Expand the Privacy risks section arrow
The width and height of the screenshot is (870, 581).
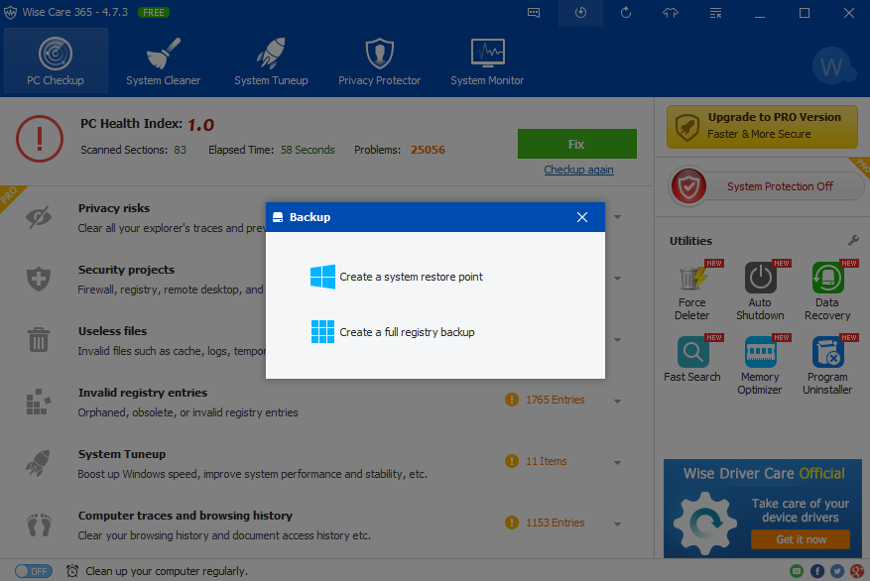pyautogui.click(x=618, y=217)
